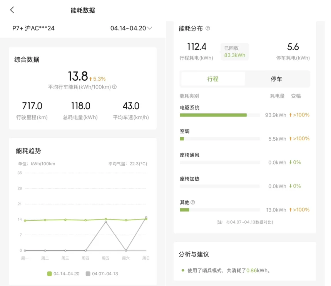Image resolution: width=331 pixels, height=286 pixels.
Task: Tap the 分析与建议 section heading
Action: 194,254
